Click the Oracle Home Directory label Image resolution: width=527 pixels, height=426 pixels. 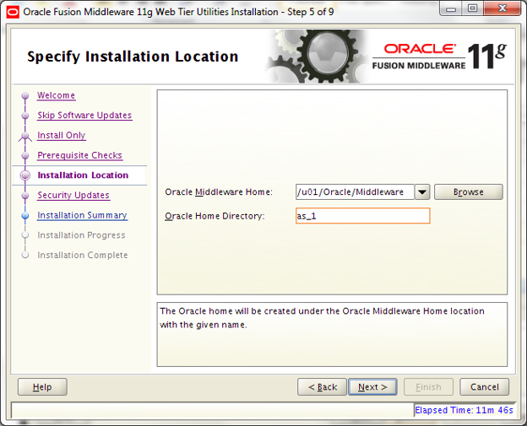pos(215,216)
